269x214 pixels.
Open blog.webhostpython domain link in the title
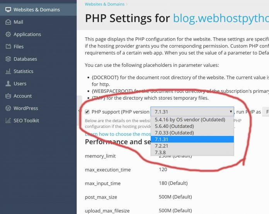(x=221, y=18)
